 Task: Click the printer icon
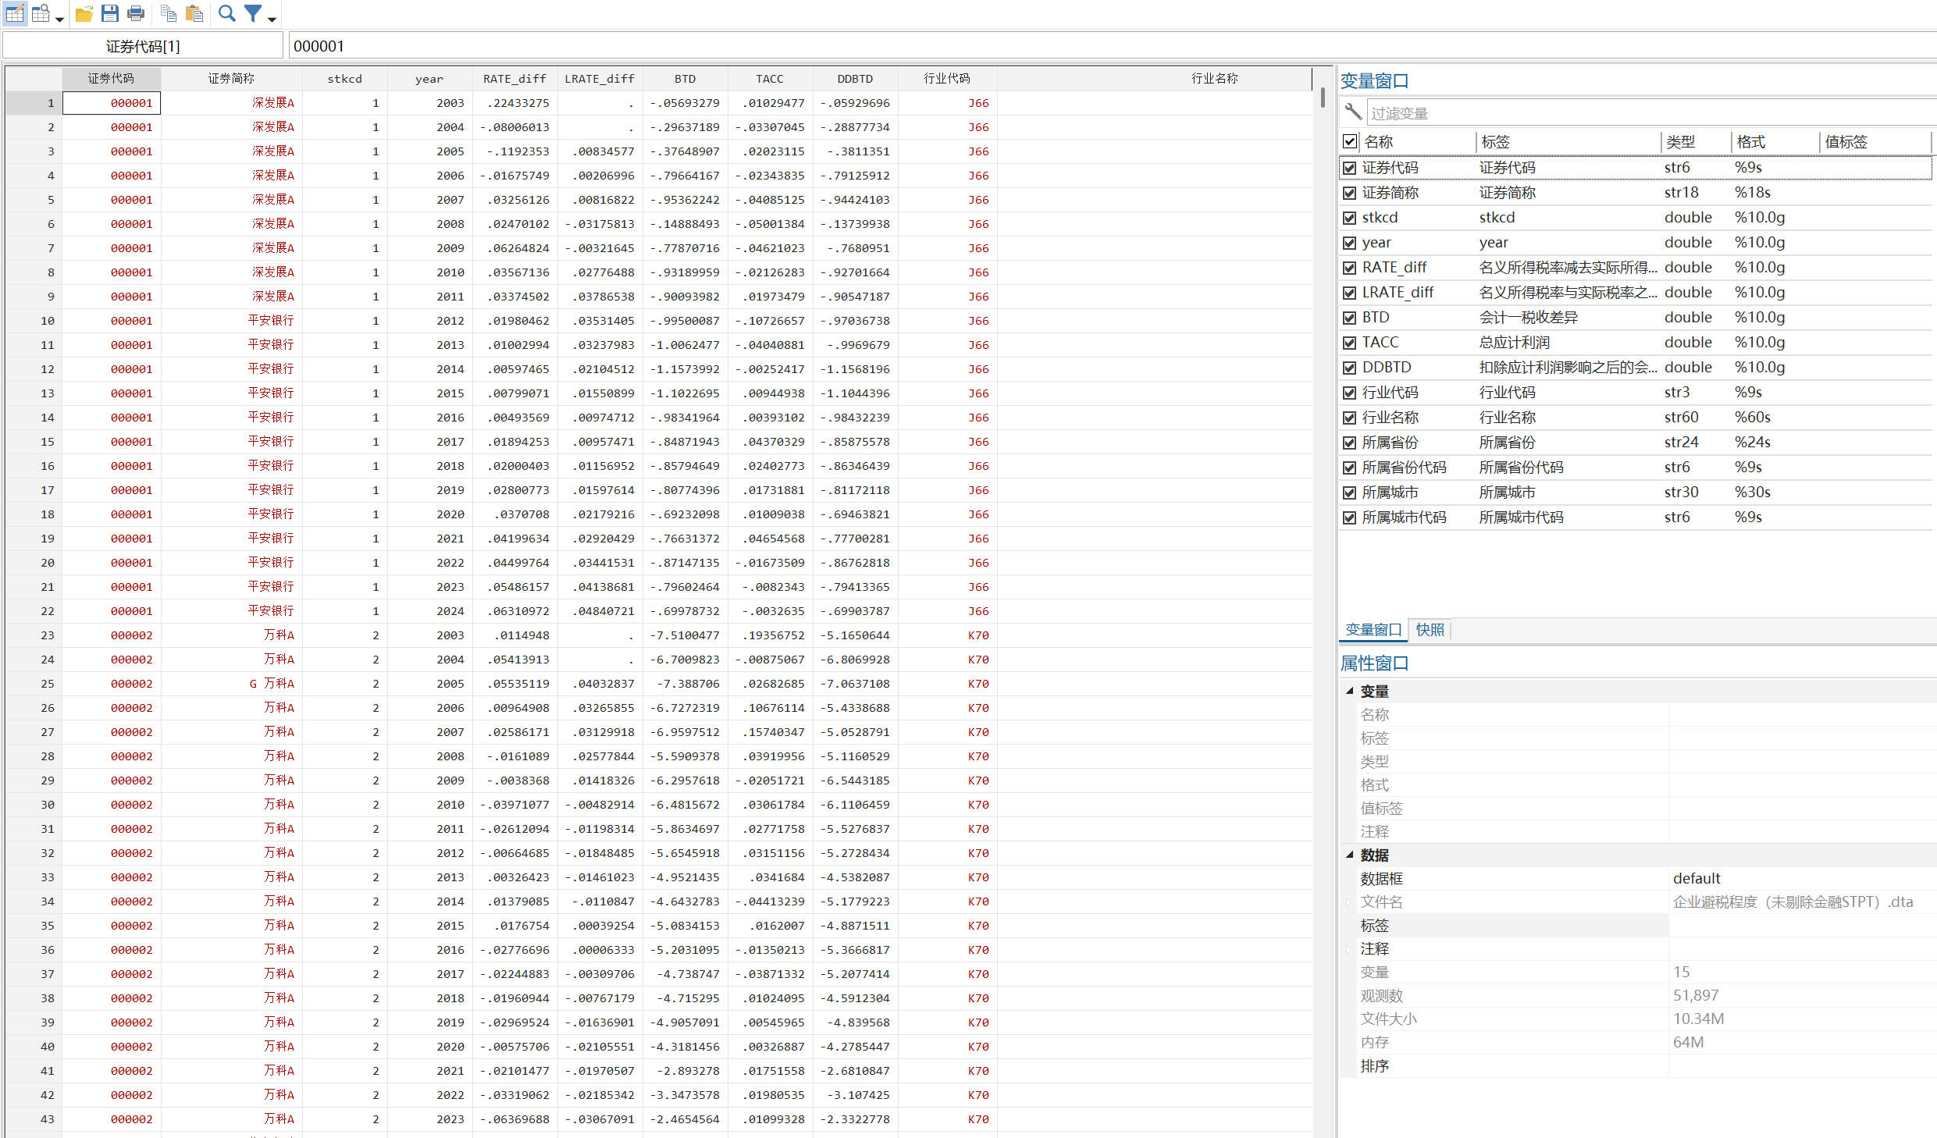pyautogui.click(x=136, y=13)
